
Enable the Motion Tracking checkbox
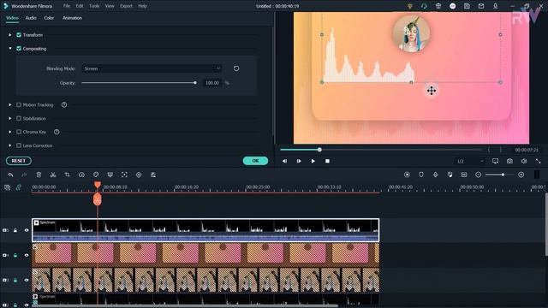19,104
